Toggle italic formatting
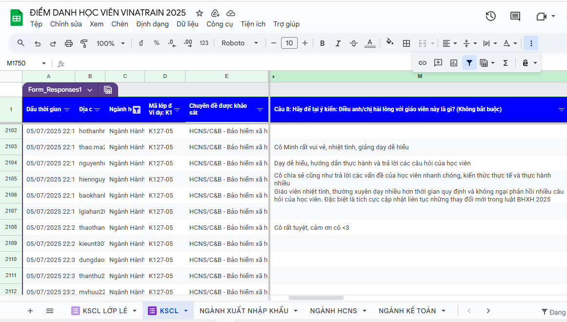This screenshot has height=322, width=567. pyautogui.click(x=338, y=43)
